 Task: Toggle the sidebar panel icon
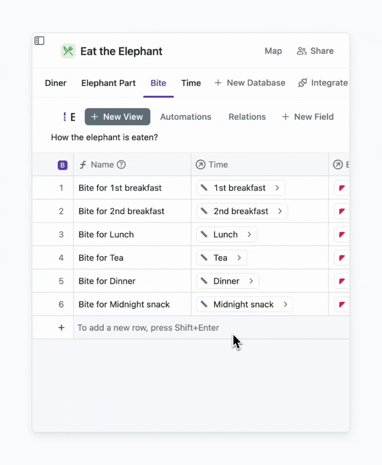click(x=39, y=40)
